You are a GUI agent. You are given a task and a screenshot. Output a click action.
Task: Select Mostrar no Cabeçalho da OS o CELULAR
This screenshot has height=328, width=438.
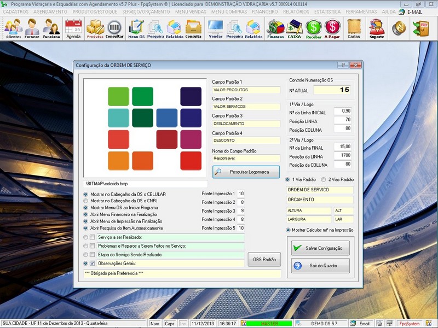point(86,194)
